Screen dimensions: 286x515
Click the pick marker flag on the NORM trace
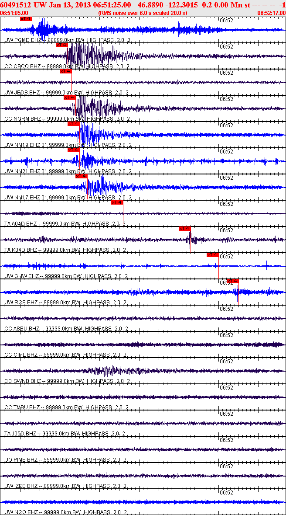[69, 97]
